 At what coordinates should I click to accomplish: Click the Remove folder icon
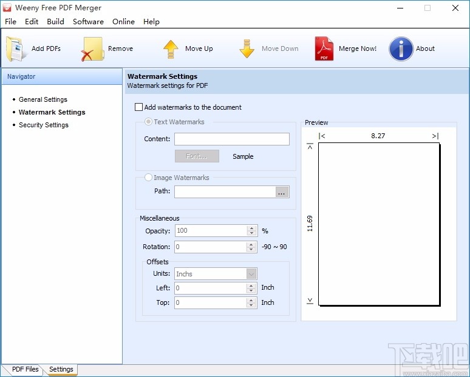tap(92, 49)
